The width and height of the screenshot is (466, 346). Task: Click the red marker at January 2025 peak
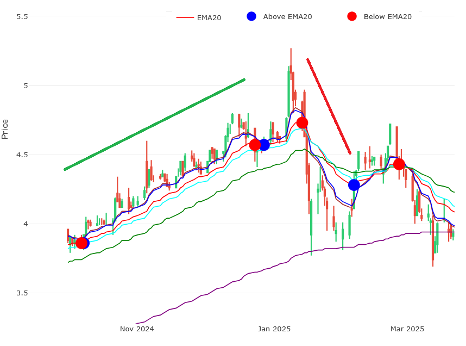point(302,122)
